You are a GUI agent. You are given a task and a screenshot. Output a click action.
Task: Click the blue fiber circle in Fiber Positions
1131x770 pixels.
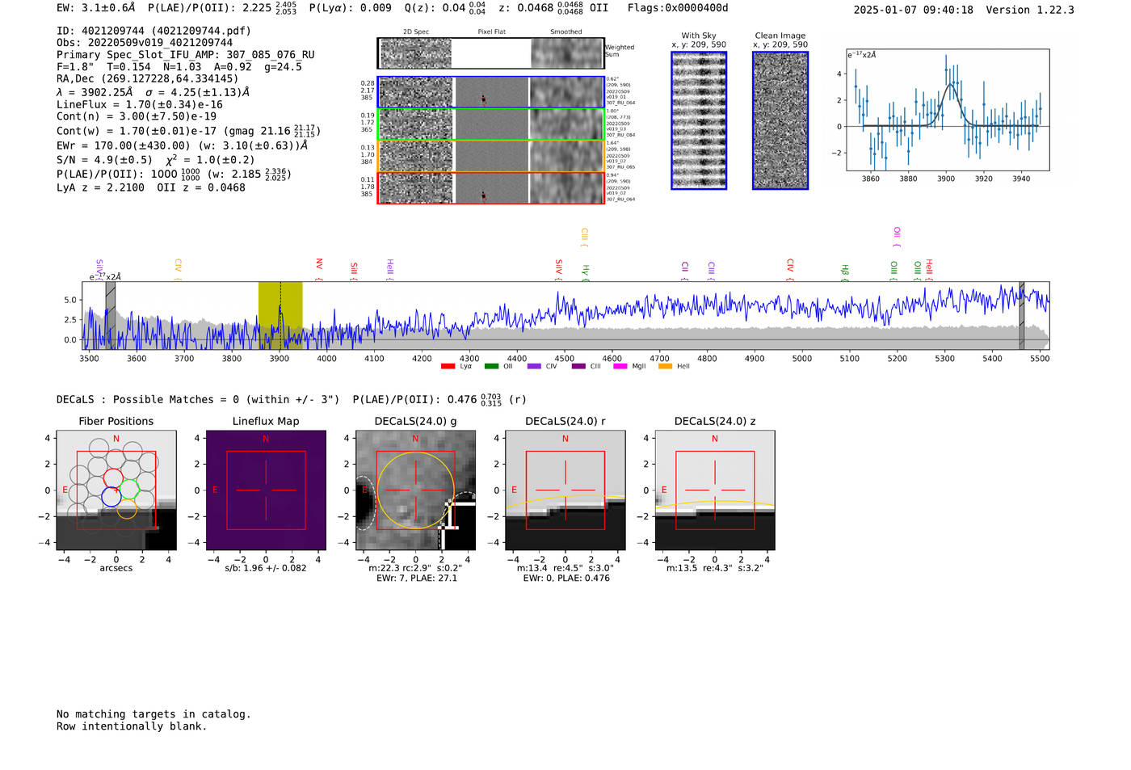click(x=111, y=497)
